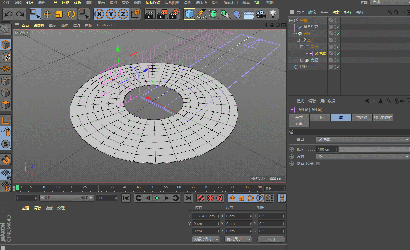Open the 方向 X- dropdown
Viewport: 410px width, 250px height.
pyautogui.click(x=363, y=157)
